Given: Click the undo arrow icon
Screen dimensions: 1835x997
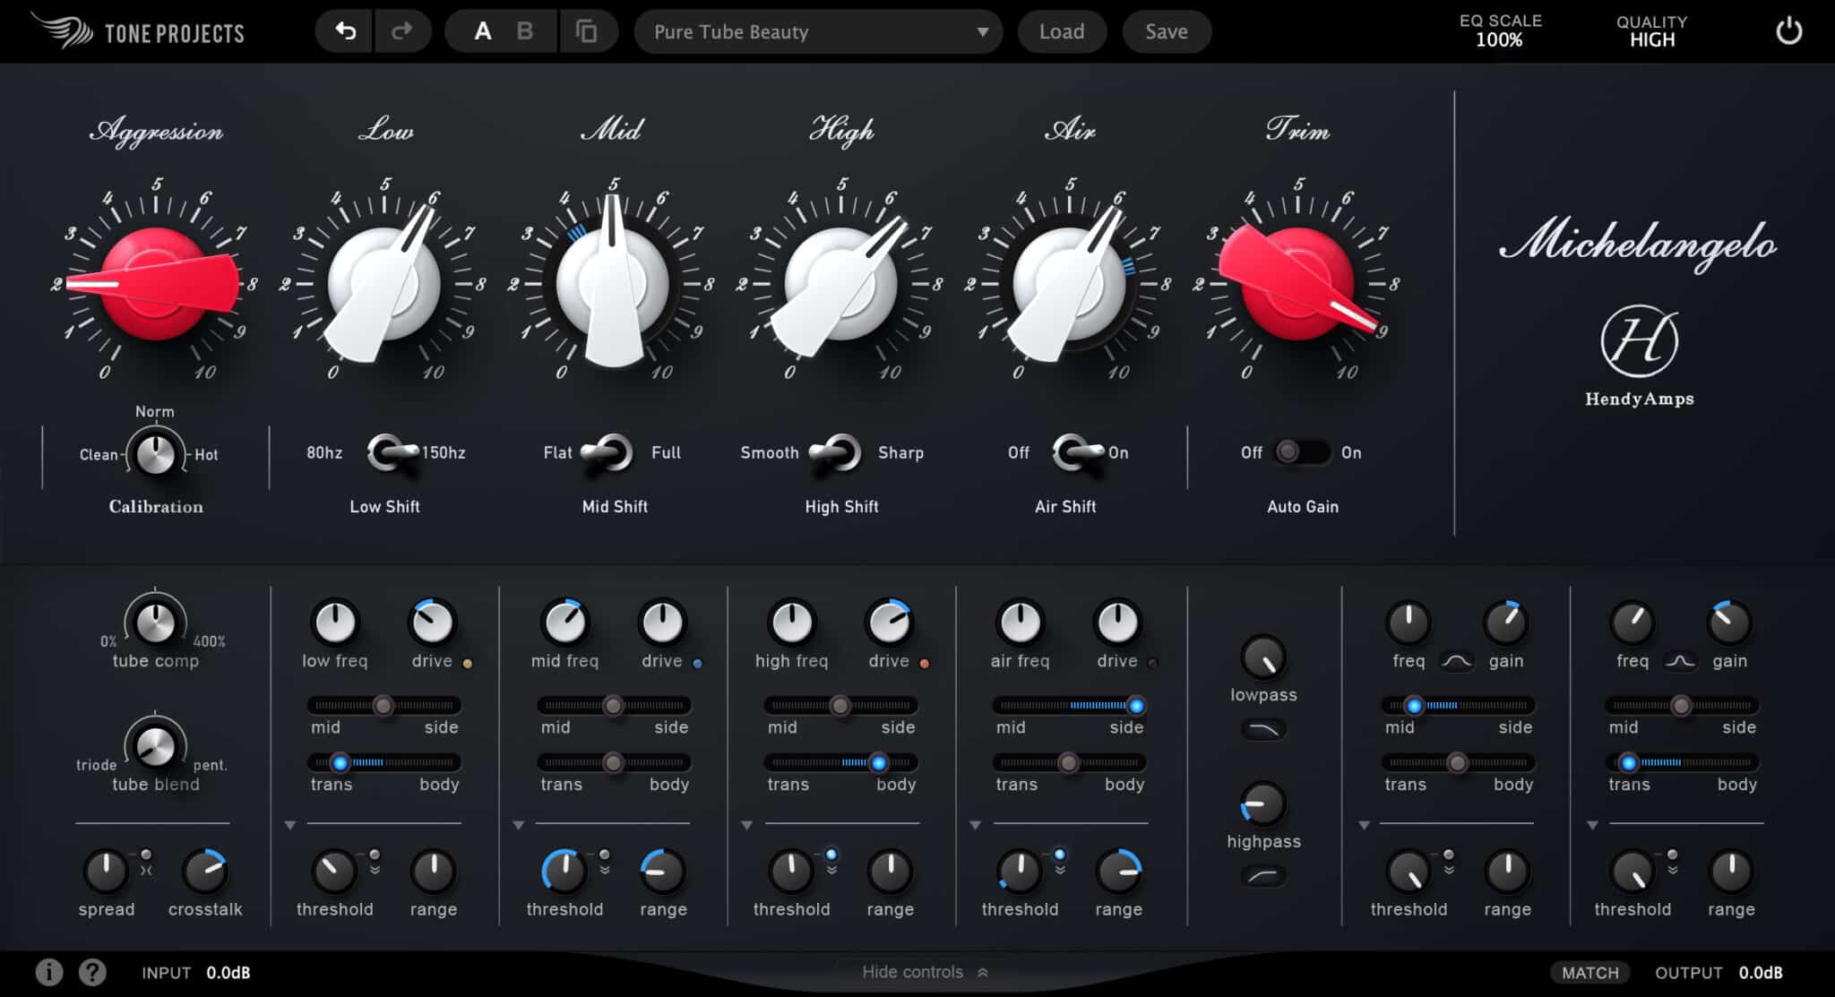Looking at the screenshot, I should [x=343, y=30].
